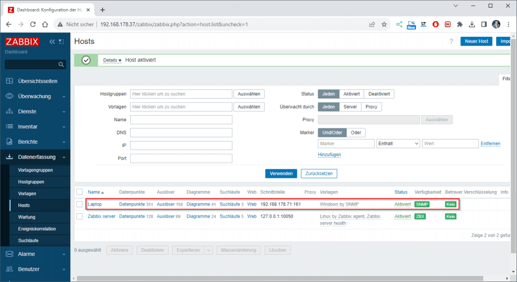
Task: Open Datenpunkte link for Zabbix server
Action: pos(132,217)
